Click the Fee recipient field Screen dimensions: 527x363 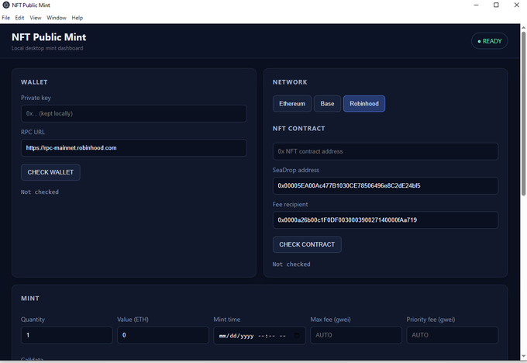tap(385, 220)
